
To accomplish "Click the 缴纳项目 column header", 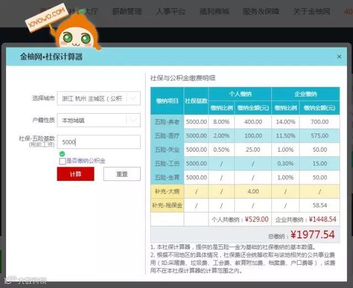I will 167,101.
